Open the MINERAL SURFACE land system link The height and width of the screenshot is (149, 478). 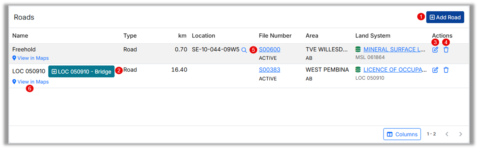tap(395, 49)
